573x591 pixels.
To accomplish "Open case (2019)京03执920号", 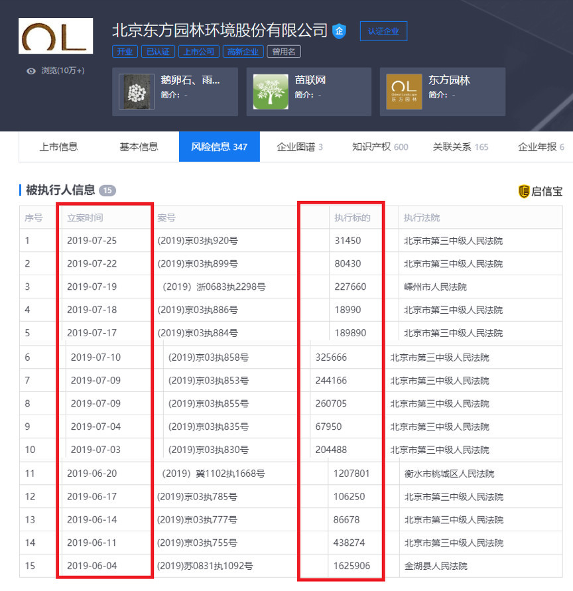I will coord(198,241).
